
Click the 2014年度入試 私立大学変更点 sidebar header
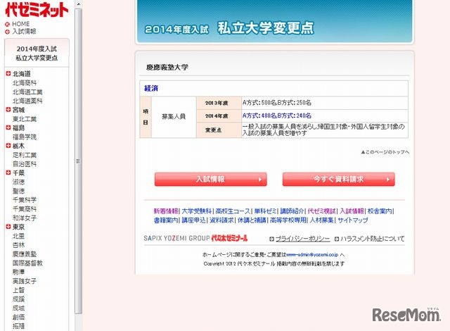(37, 53)
